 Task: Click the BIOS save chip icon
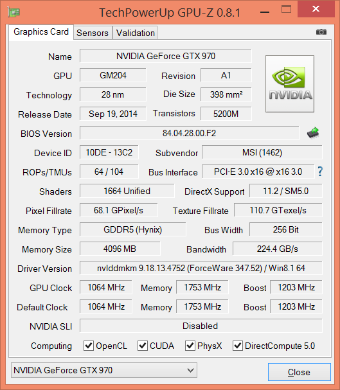point(313,133)
